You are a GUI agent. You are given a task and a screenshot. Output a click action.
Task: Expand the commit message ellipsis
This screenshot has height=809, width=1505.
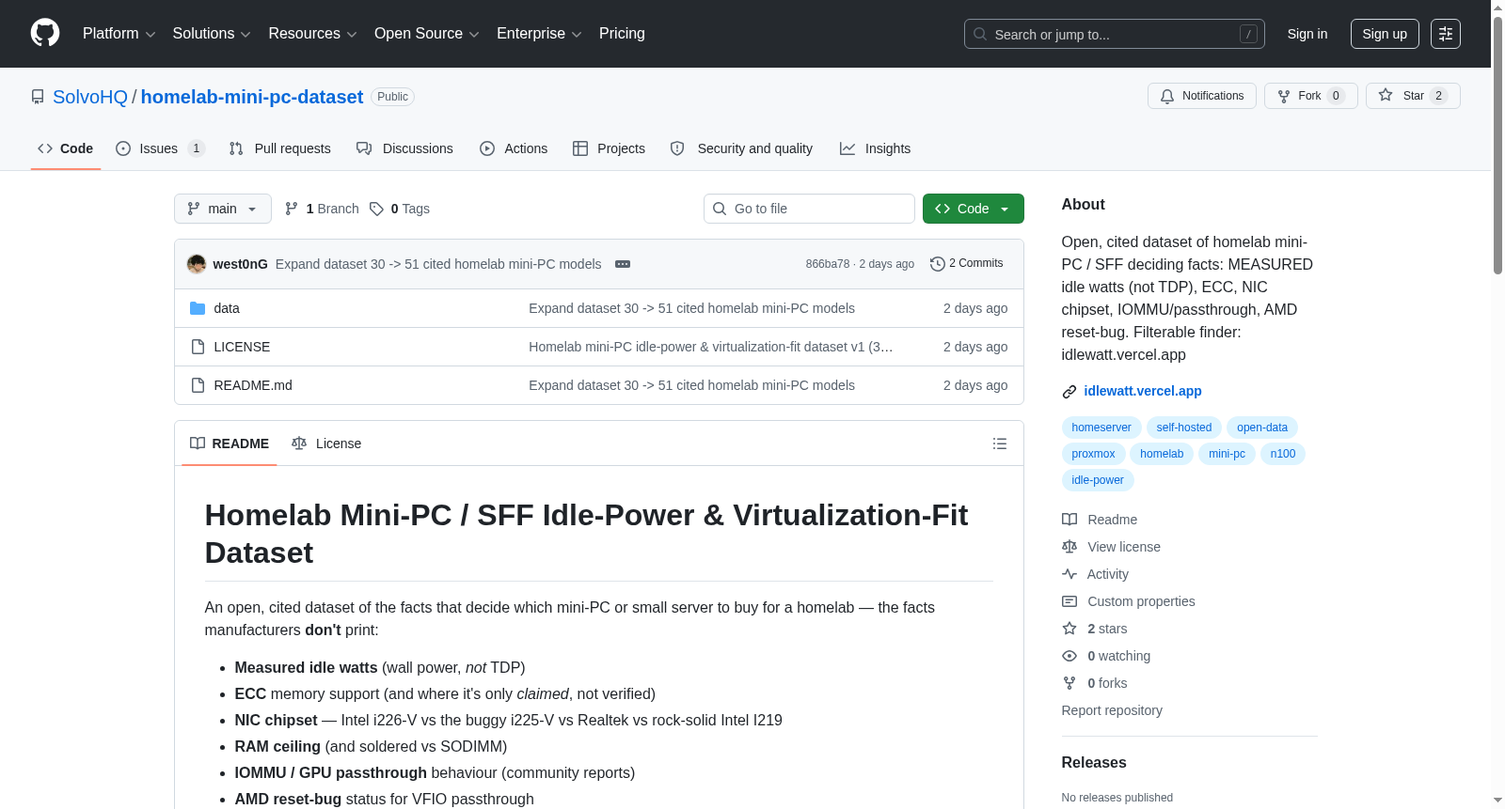point(623,264)
